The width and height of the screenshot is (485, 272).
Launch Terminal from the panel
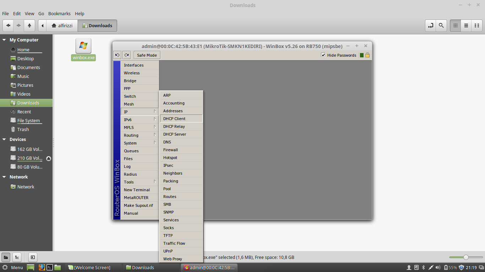coord(50,267)
